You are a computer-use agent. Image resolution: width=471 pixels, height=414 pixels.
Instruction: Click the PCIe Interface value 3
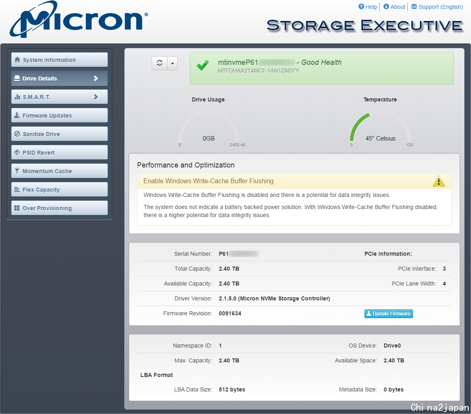pos(444,269)
